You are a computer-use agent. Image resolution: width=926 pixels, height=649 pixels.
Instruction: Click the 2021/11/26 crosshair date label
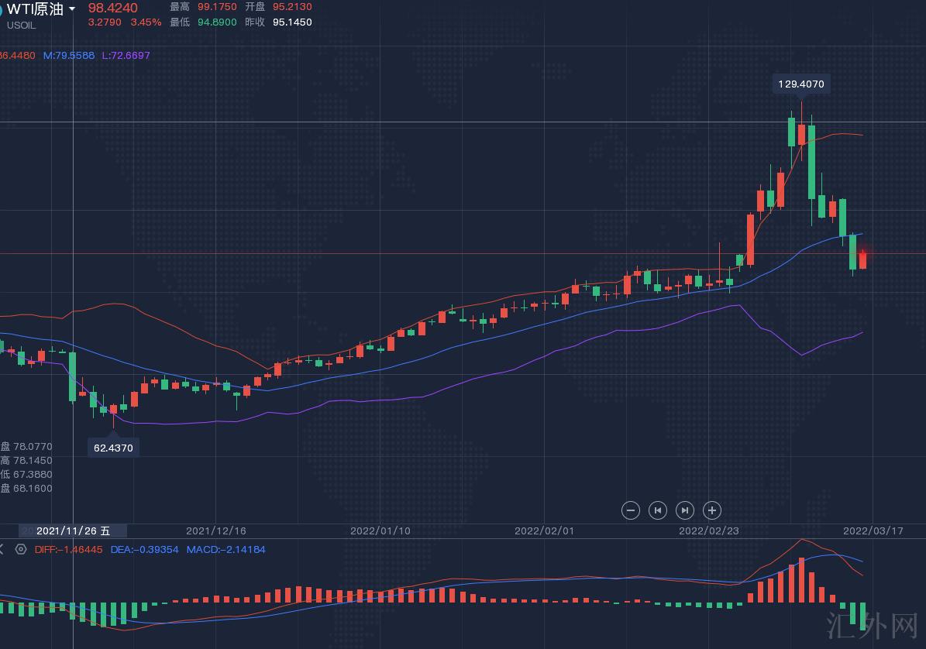[74, 531]
